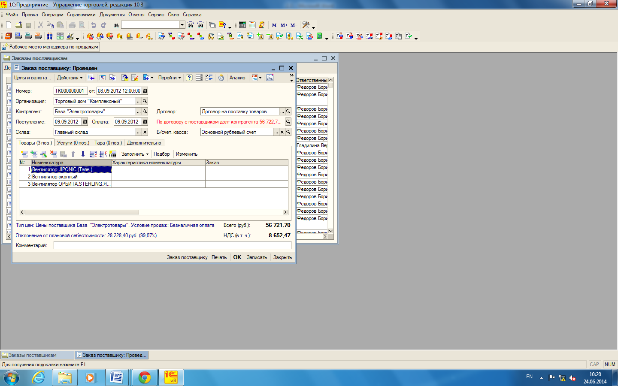Open the Договор card with magnifier button

point(288,112)
